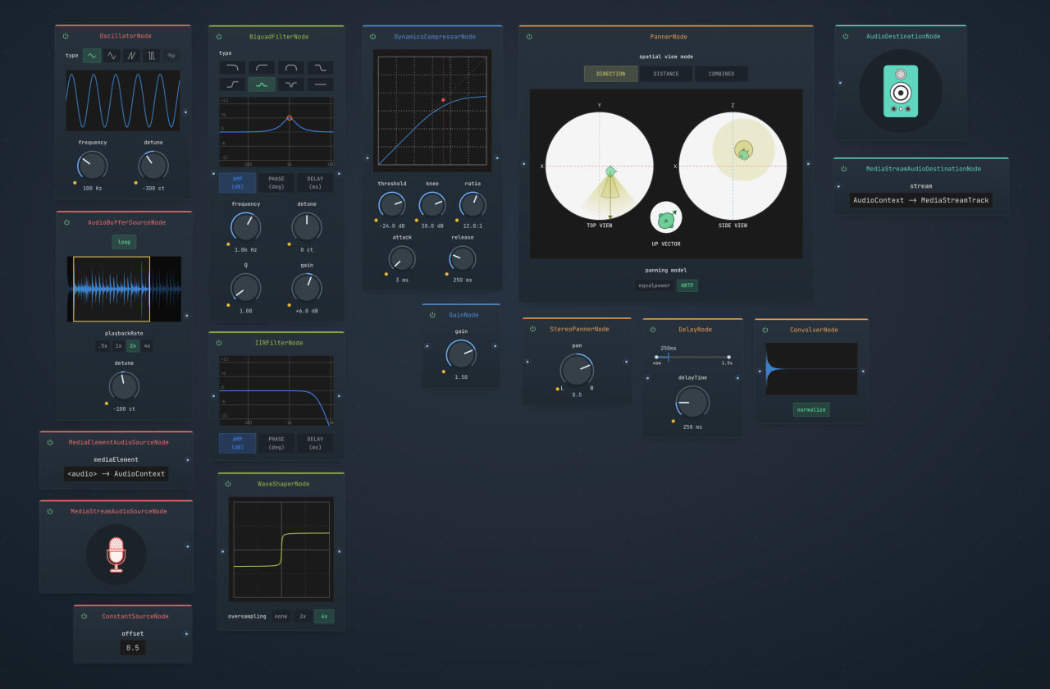Choose the notch biquad filter type icon

tap(291, 84)
